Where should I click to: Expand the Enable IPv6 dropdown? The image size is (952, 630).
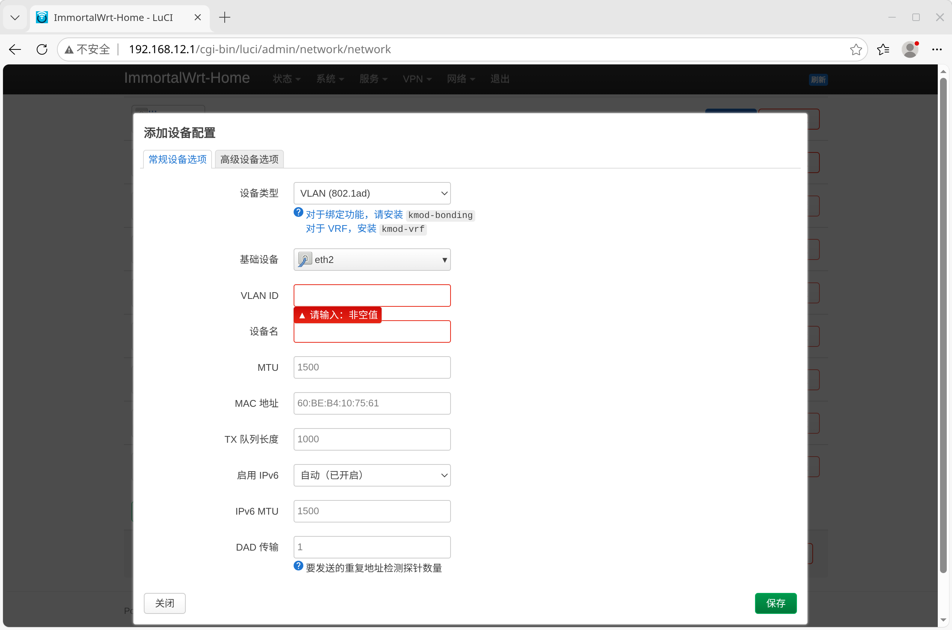click(372, 475)
